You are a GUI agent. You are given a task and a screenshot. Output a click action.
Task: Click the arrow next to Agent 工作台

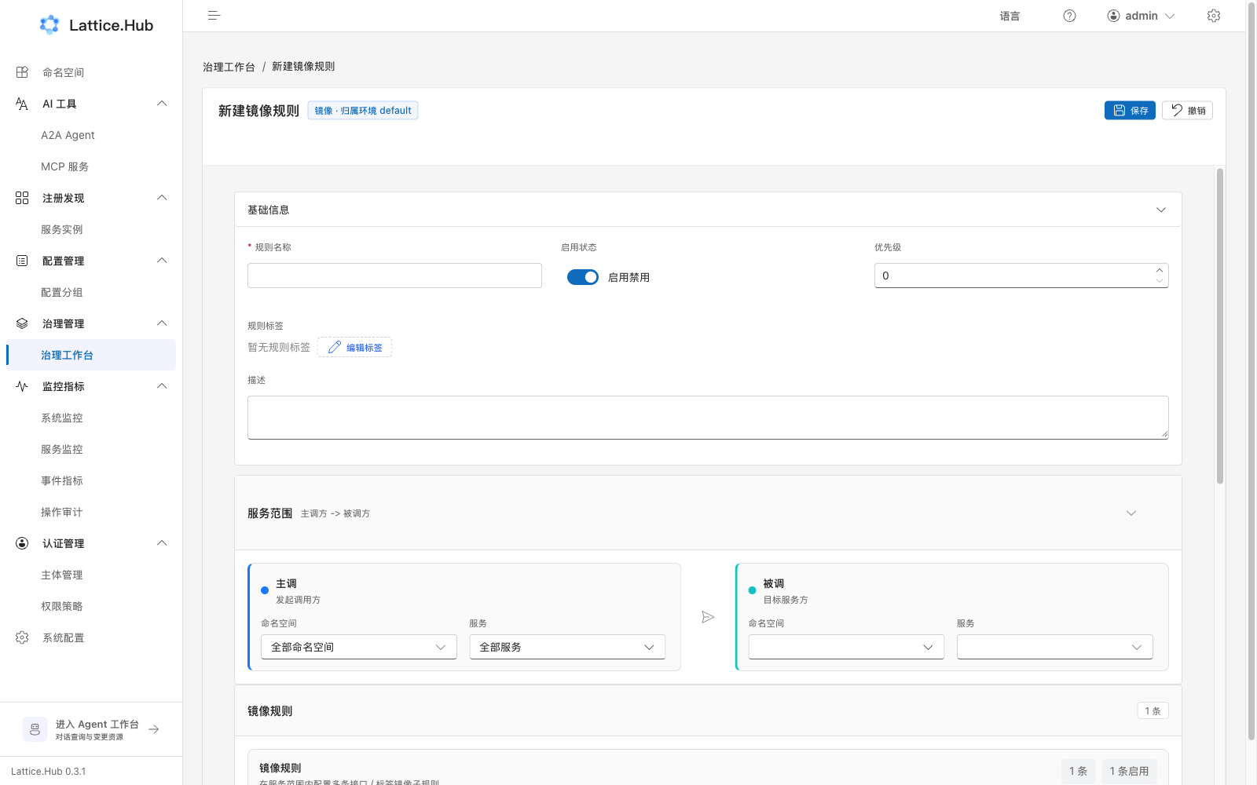[154, 729]
